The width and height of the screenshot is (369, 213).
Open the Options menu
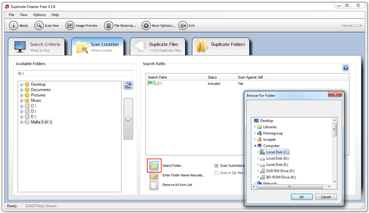[x=39, y=15]
